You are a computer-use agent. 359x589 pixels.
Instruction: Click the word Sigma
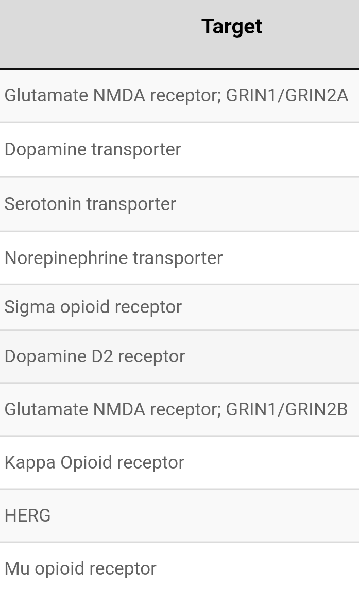click(30, 307)
